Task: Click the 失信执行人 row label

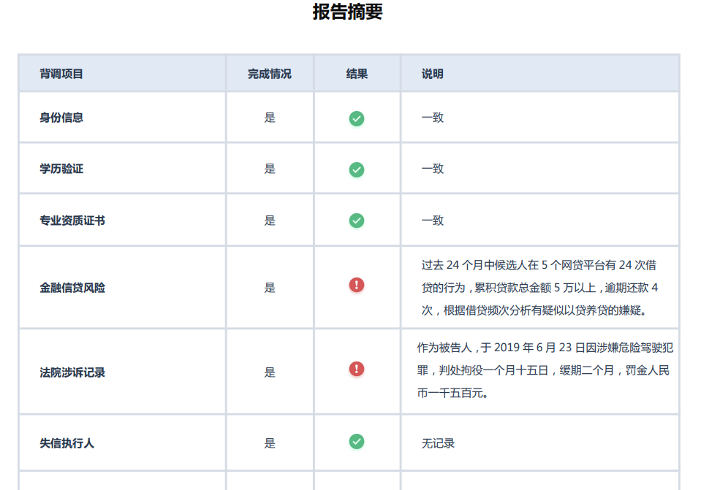Action: (67, 443)
